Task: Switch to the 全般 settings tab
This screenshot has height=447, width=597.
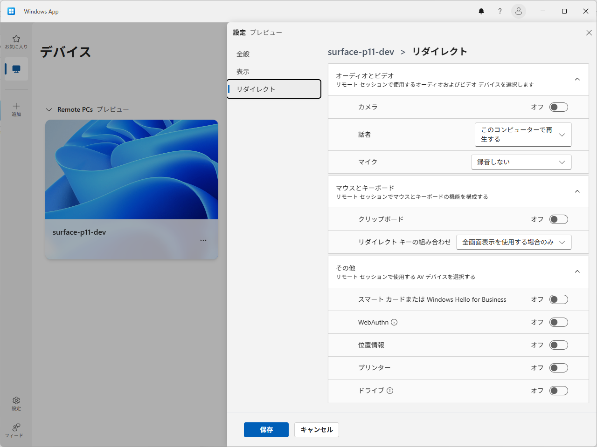Action: coord(274,54)
